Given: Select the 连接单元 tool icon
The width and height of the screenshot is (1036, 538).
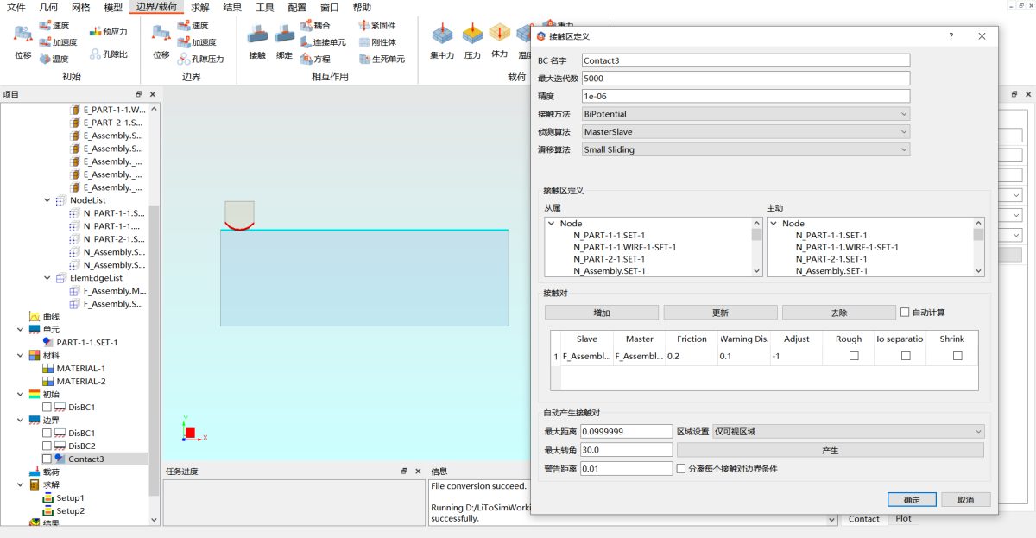Looking at the screenshot, I should pyautogui.click(x=306, y=41).
